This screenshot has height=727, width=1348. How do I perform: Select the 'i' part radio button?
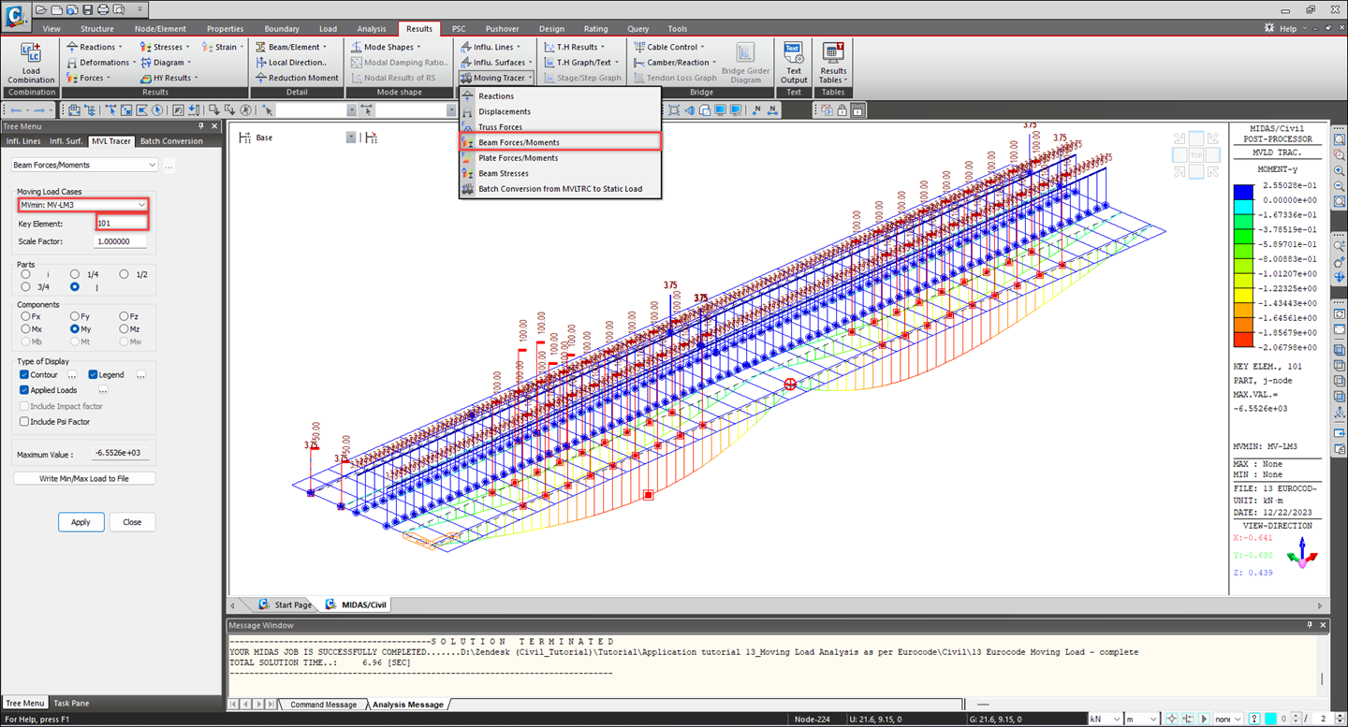(25, 274)
